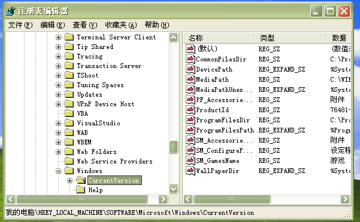Click the Updates folder icon

(69, 94)
